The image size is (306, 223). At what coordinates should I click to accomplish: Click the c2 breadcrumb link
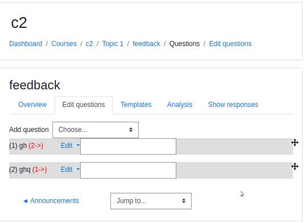click(89, 44)
